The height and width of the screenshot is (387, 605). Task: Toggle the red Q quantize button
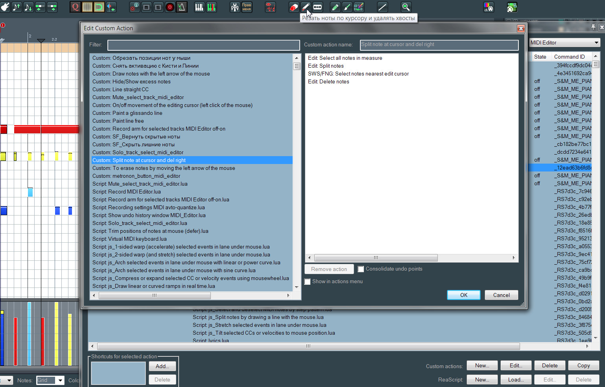tap(76, 7)
